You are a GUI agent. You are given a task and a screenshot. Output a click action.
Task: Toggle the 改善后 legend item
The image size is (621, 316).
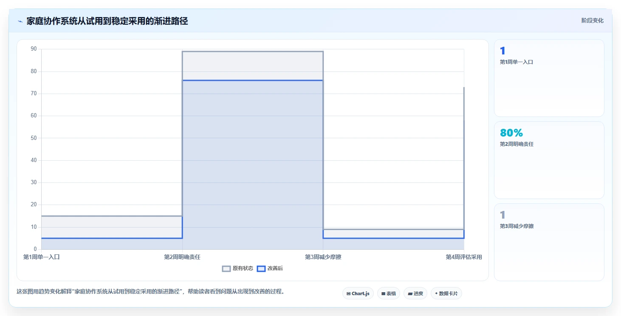click(270, 268)
